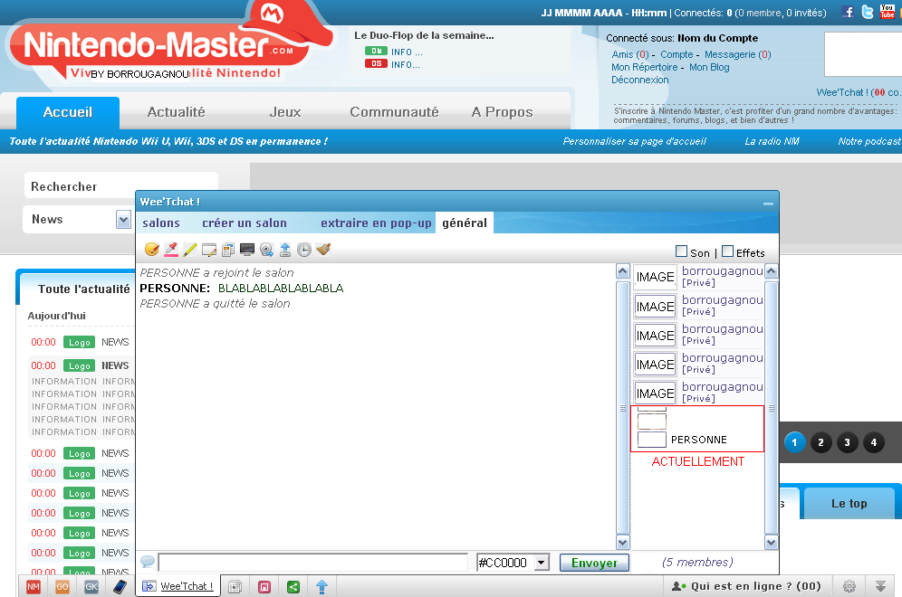Click the black monitor screen icon
The width and height of the screenshot is (902, 597).
pos(247,250)
